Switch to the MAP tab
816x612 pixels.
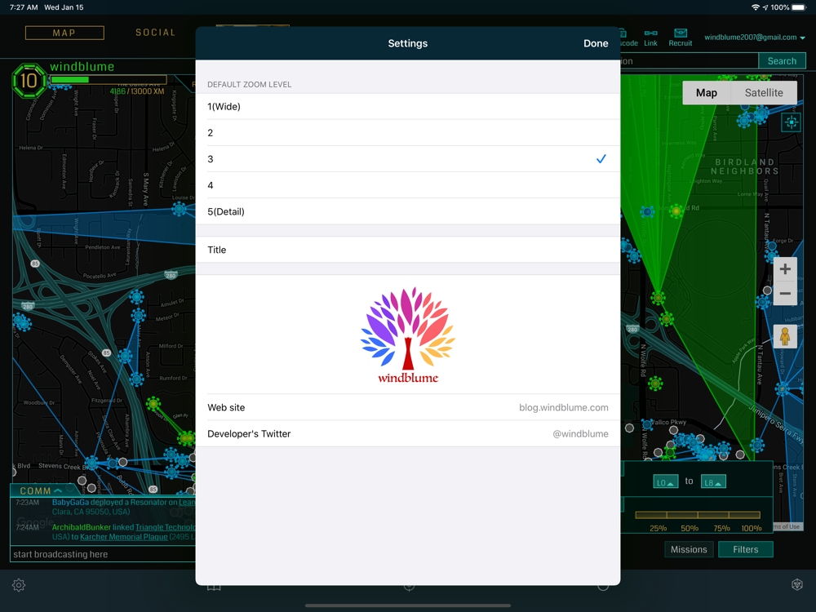point(64,33)
